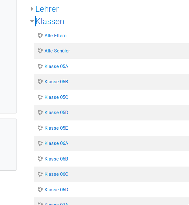The image size is (189, 205).
Task: Click the group icon beside Klasse 05C
Action: 40,97
